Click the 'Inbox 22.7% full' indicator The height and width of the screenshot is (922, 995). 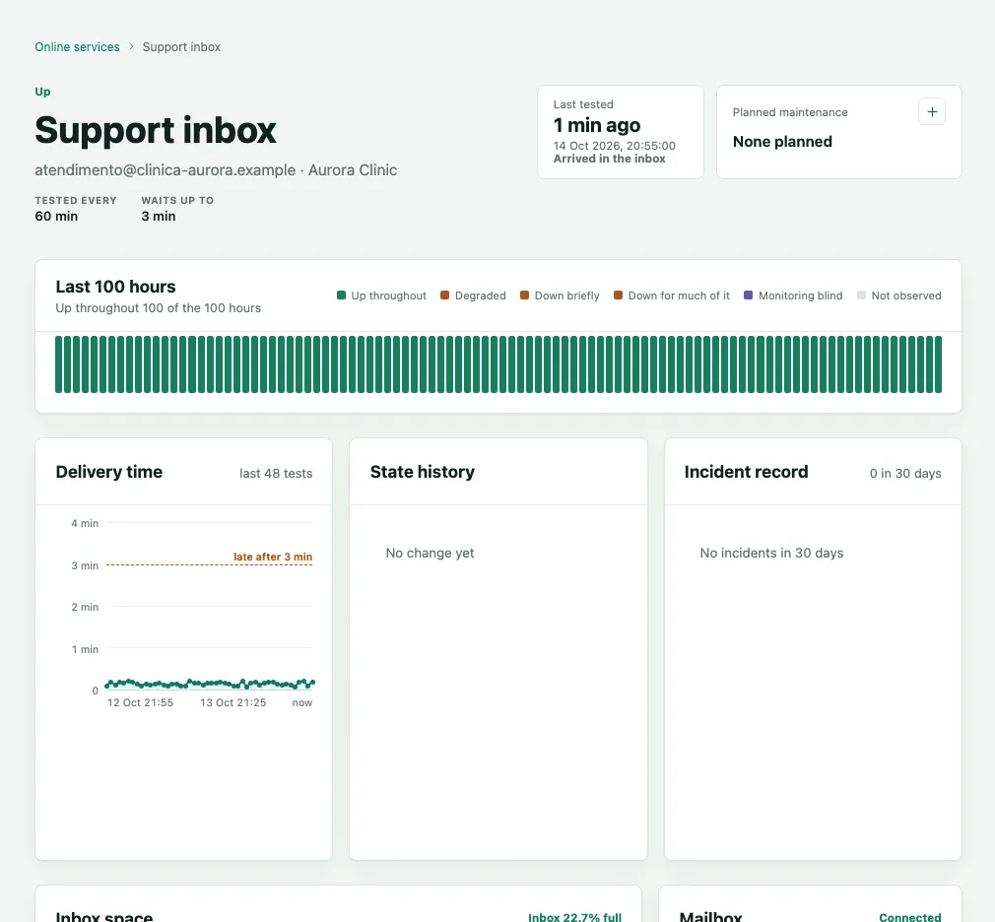[575, 917]
